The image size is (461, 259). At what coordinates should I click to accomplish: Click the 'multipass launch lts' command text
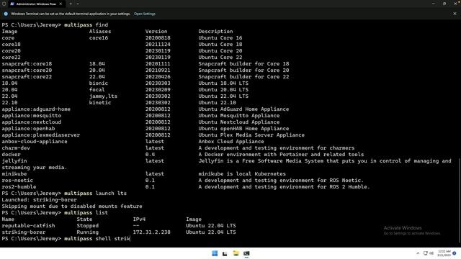tap(95, 194)
